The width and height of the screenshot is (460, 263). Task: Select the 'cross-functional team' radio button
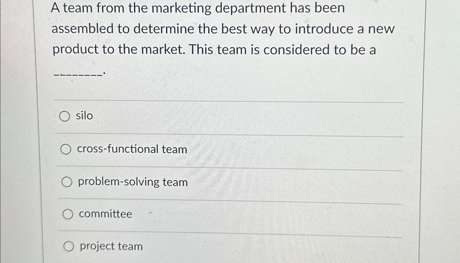[66, 150]
